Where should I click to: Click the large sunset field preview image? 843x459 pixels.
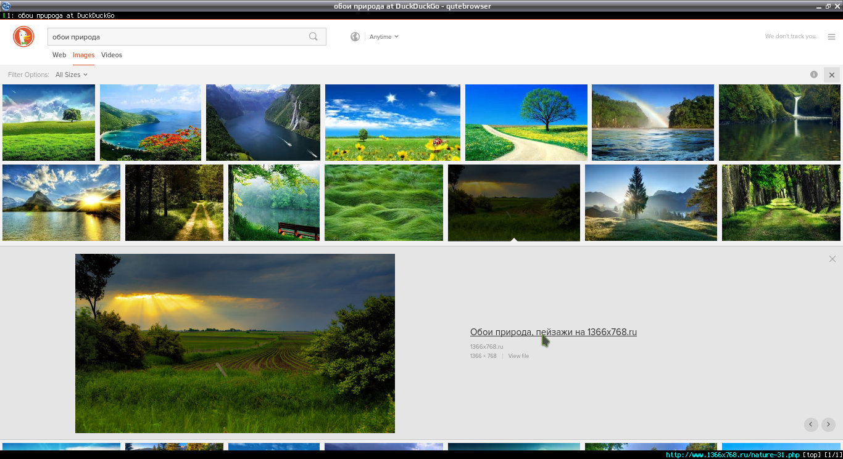point(235,343)
